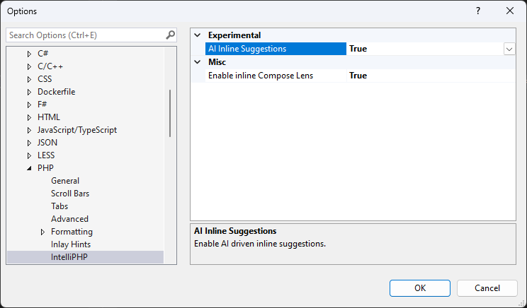The width and height of the screenshot is (527, 308).
Task: Collapse the Experimental category
Action: pos(198,35)
